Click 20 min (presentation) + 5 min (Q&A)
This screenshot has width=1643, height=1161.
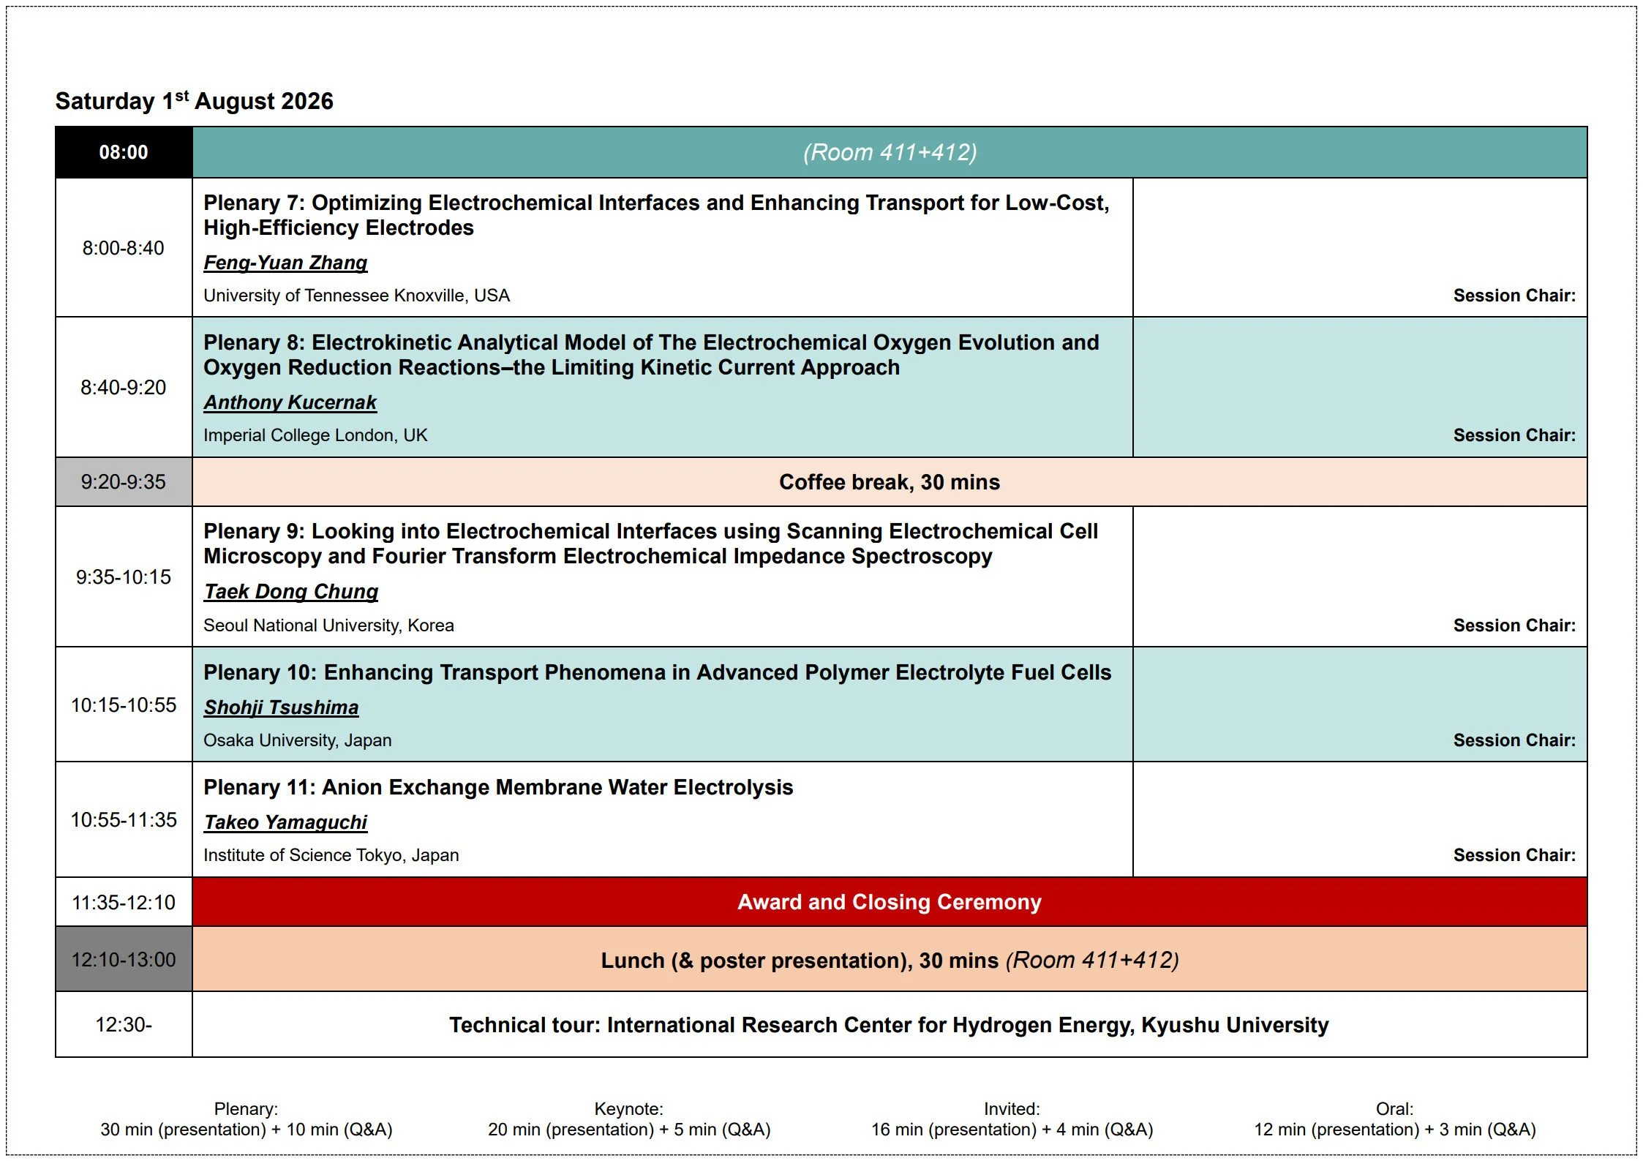[629, 1130]
